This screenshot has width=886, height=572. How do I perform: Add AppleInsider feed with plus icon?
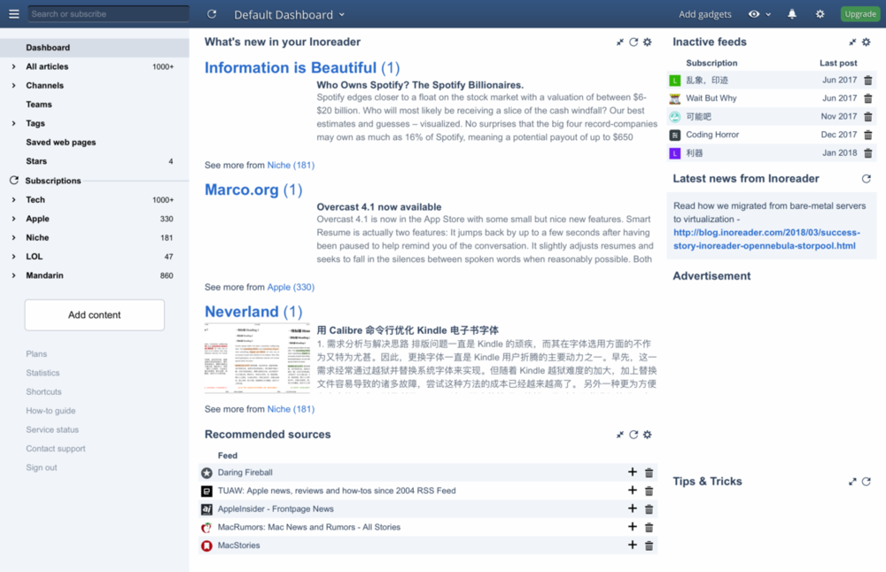tap(633, 508)
